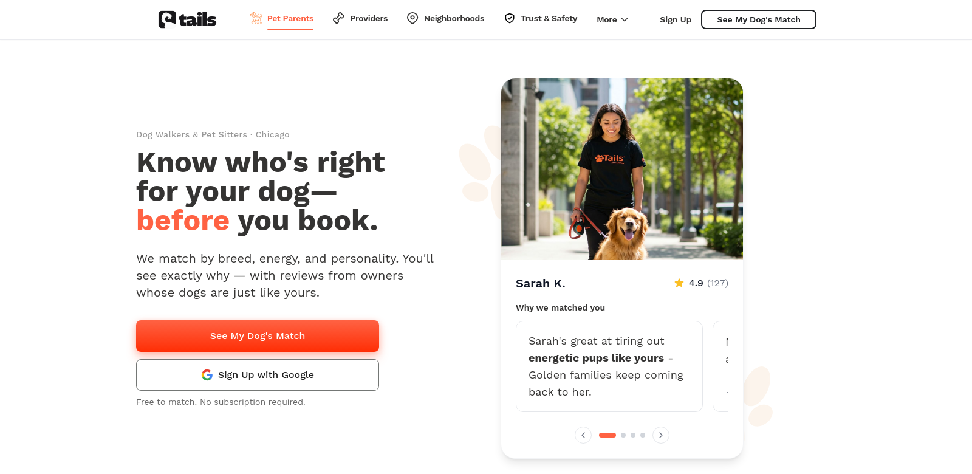Go to the next carousel slide arrow
Screen dimensions: 972x474
coord(661,435)
